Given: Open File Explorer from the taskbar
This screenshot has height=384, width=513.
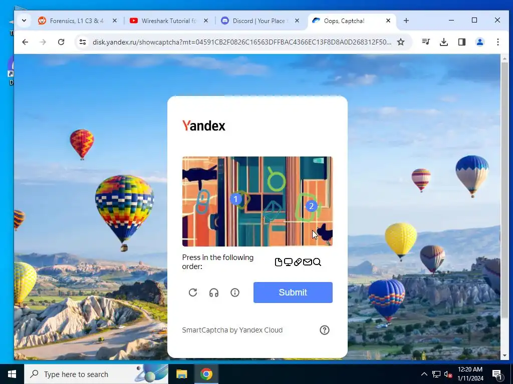Looking at the screenshot, I should pos(181,374).
